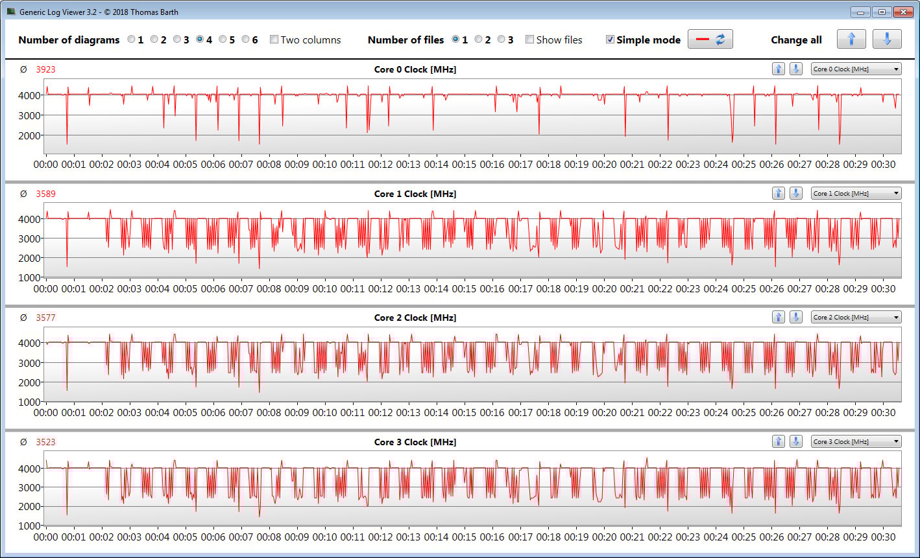Move Core 0 Clock diagram up
The height and width of the screenshot is (558, 920).
coord(779,69)
